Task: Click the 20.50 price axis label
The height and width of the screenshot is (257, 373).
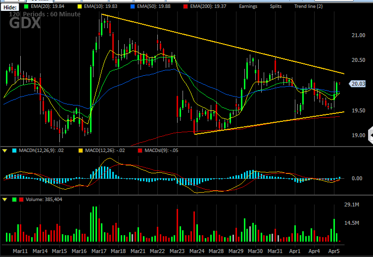Action: [x=358, y=60]
